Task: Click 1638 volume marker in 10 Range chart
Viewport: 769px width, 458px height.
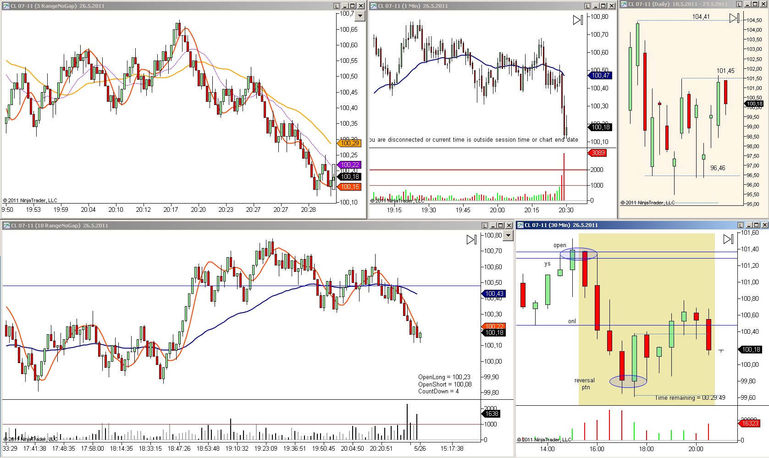Action: (x=491, y=414)
